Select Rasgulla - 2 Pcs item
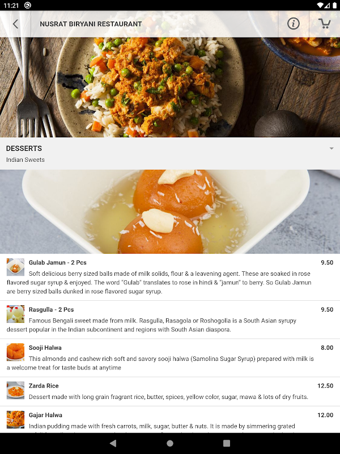 pos(170,320)
